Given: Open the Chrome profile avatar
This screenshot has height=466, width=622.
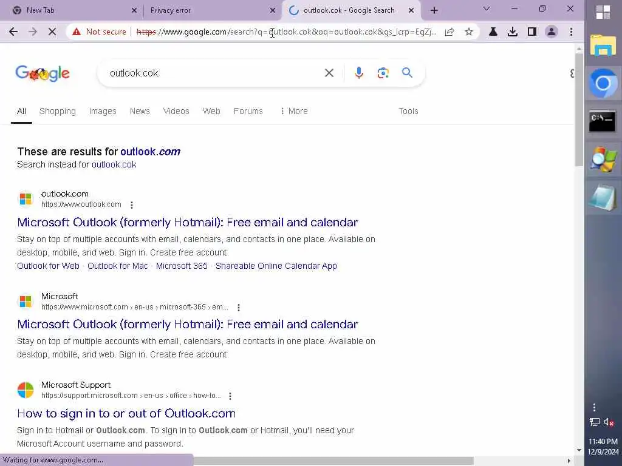Looking at the screenshot, I should [x=552, y=32].
